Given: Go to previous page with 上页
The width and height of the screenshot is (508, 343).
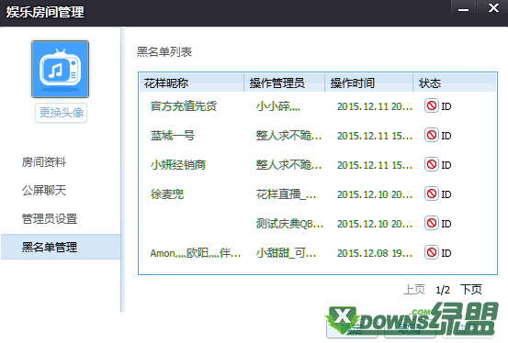Looking at the screenshot, I should click(x=414, y=289).
